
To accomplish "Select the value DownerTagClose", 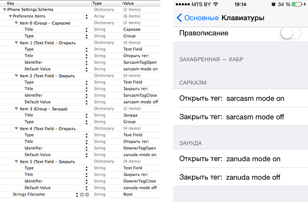I will 140,181.
